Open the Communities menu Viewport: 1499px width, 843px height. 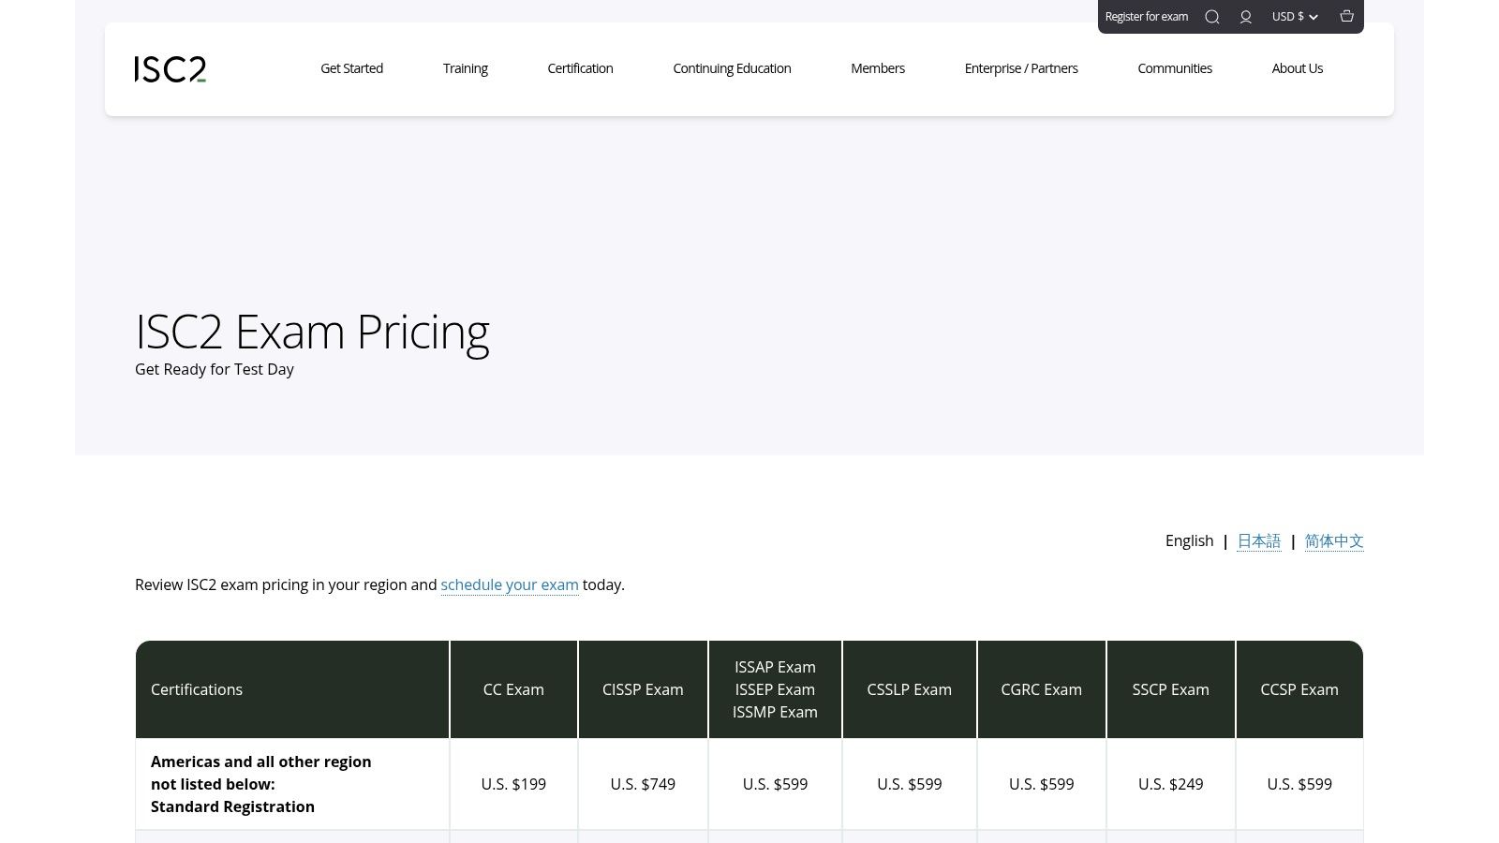pos(1175,68)
